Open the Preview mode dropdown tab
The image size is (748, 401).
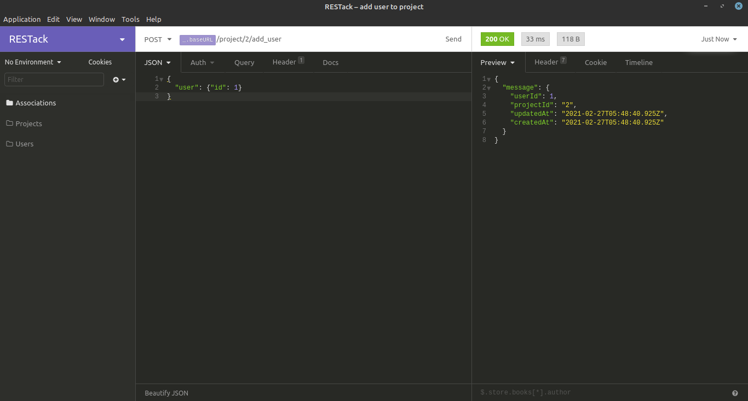498,62
